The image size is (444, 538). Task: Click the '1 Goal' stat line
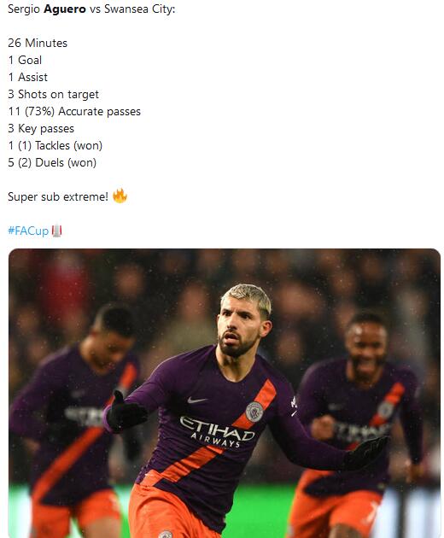pyautogui.click(x=25, y=60)
